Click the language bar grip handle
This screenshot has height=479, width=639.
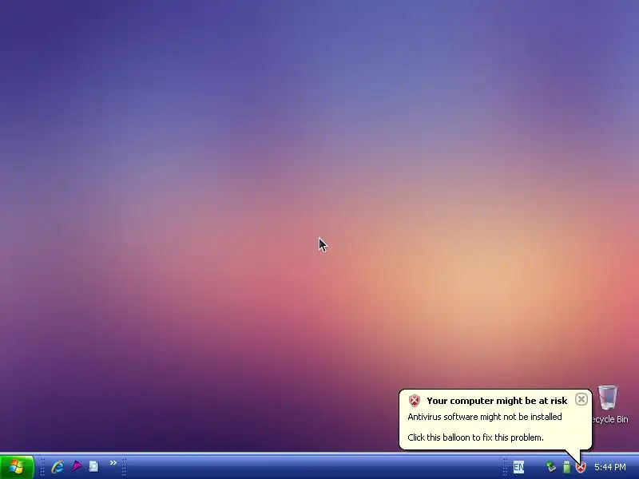click(x=505, y=467)
